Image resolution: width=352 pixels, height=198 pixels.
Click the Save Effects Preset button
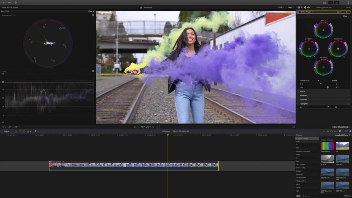click(341, 127)
